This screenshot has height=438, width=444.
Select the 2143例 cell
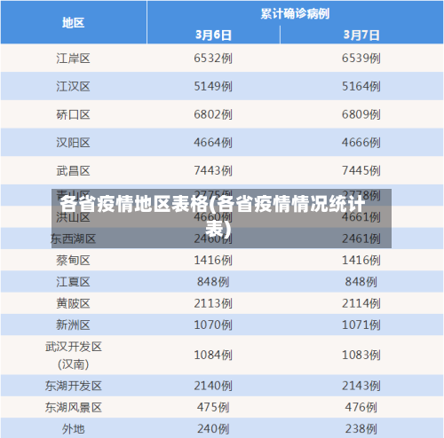[361, 386]
